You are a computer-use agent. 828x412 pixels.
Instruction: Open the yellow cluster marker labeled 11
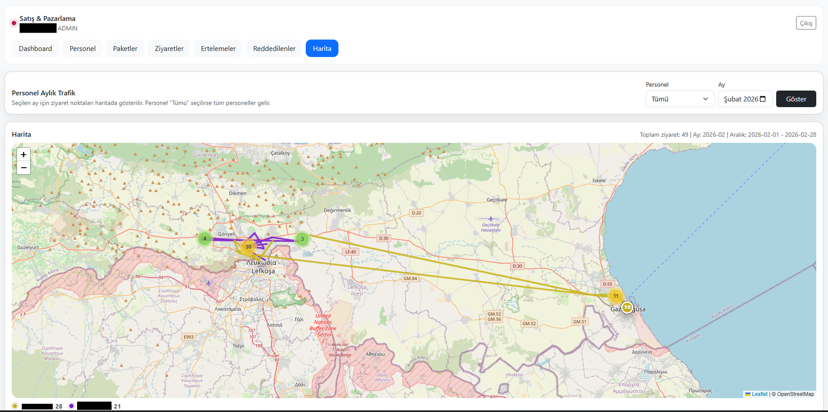click(616, 296)
